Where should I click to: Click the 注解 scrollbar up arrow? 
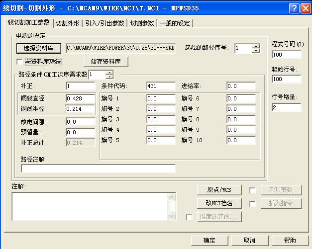point(172,197)
